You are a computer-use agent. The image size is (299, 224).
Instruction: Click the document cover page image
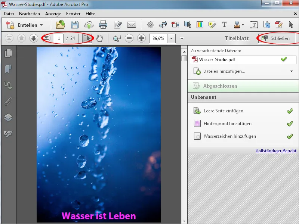99,135
